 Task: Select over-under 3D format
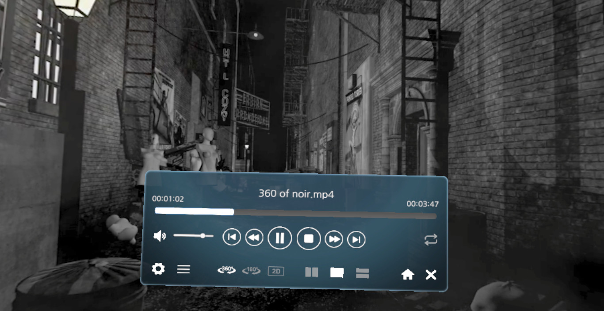click(362, 273)
